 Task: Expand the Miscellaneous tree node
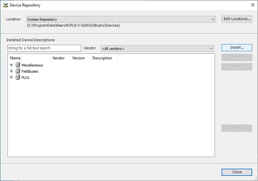tap(11, 65)
